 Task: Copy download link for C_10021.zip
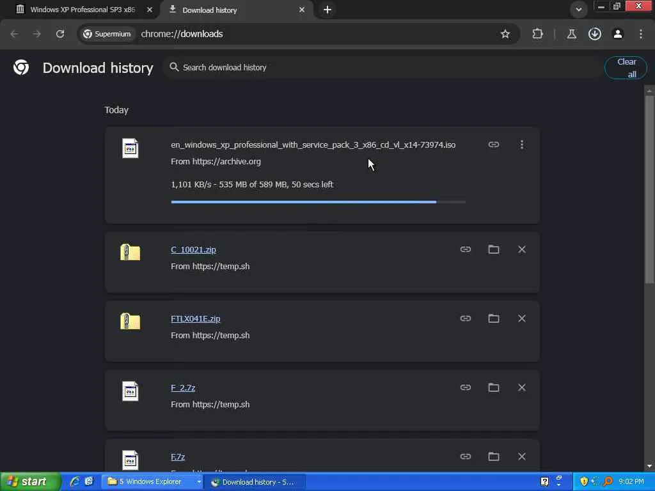[466, 249]
